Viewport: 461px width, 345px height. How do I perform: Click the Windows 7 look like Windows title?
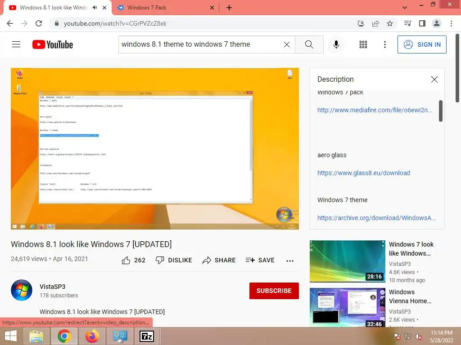tap(411, 249)
